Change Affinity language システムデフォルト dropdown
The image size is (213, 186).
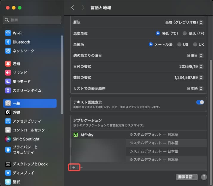(x=154, y=135)
